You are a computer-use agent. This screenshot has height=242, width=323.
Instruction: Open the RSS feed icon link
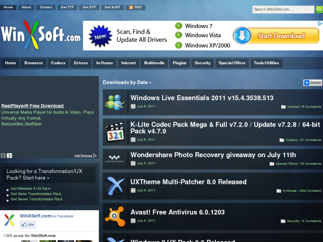click(x=131, y=8)
